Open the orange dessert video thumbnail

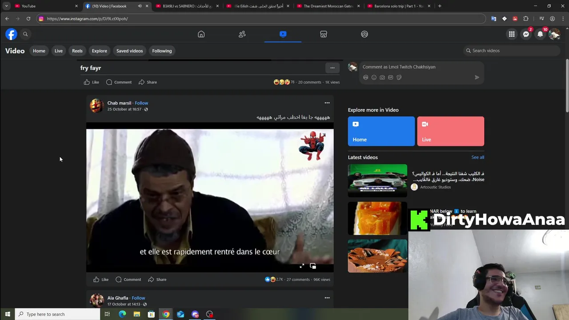pos(377,218)
